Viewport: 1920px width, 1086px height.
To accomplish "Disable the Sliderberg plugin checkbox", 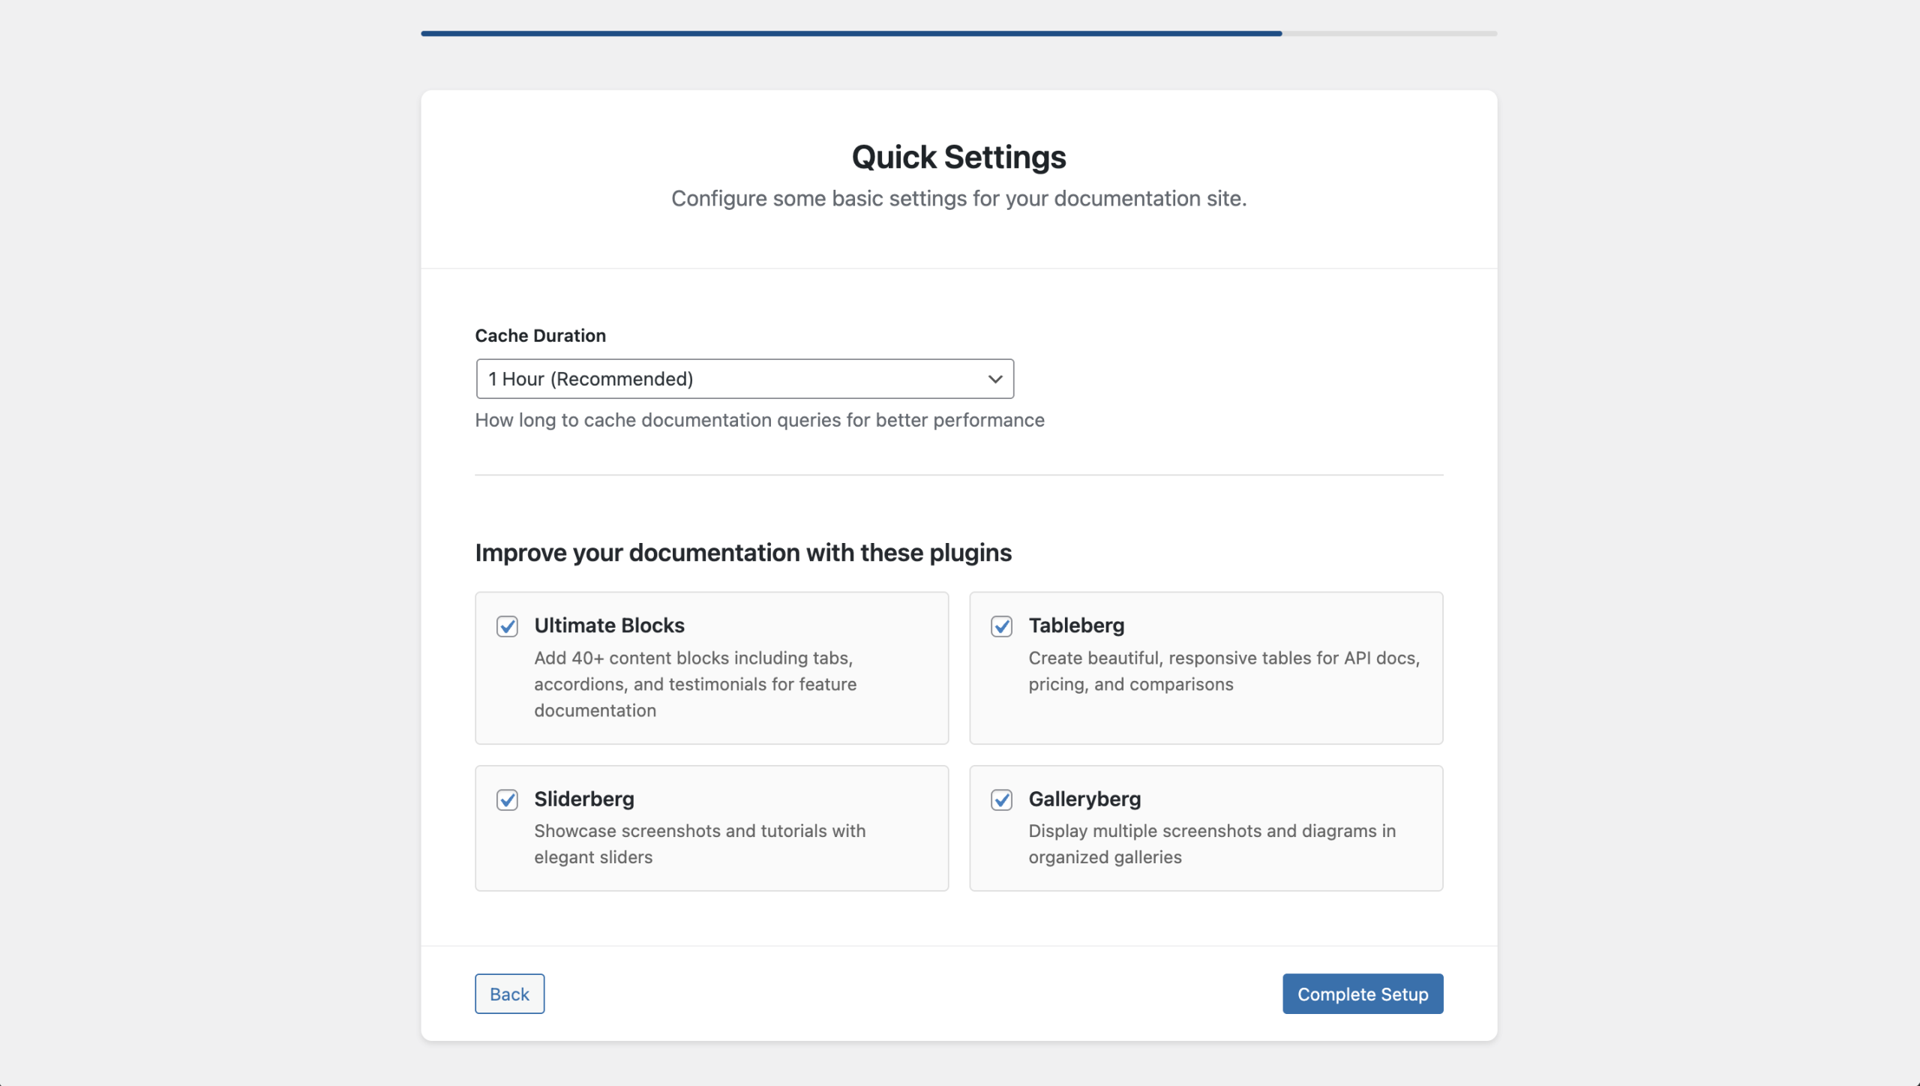I will pos(507,799).
